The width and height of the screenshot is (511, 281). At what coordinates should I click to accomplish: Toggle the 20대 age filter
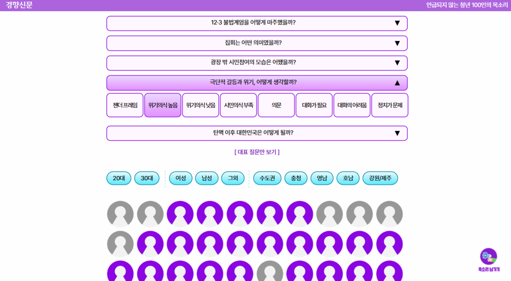coord(119,178)
